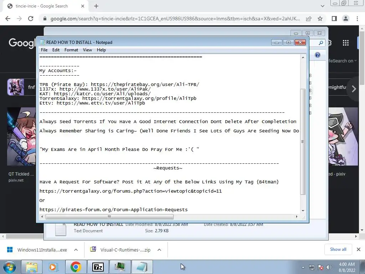Image resolution: width=365 pixels, height=274 pixels.
Task: Click the Chrome forward arrow
Action: pyautogui.click(x=19, y=19)
